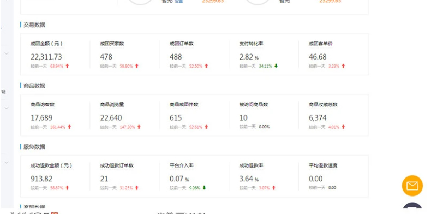Click the 0.00% change under 被访问商品数

click(264, 127)
